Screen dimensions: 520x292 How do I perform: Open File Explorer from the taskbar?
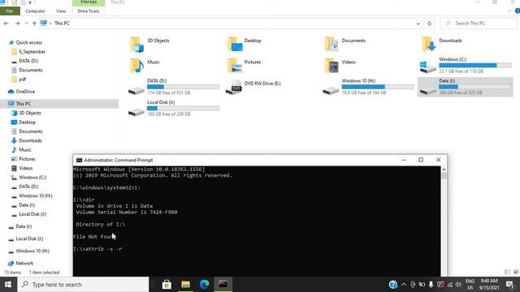185,285
